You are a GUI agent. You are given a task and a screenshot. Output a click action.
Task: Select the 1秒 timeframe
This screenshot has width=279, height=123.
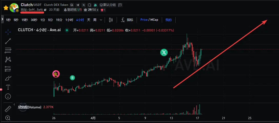click(8, 20)
